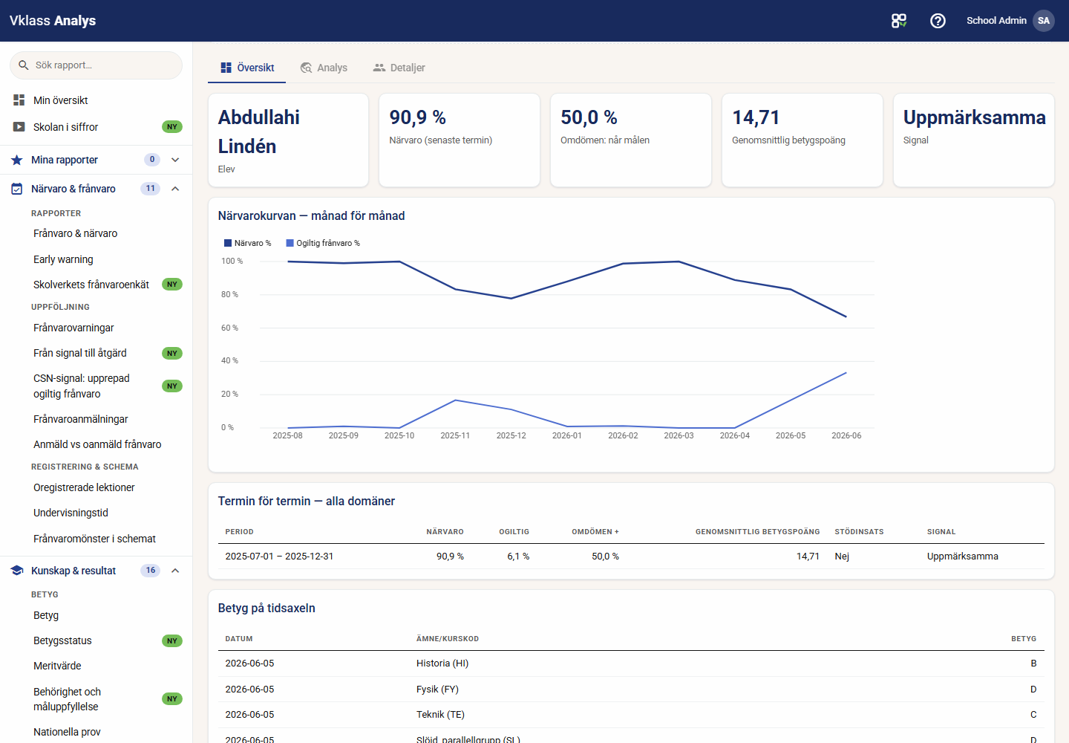Click the Kunskap & resultat graduation cap icon

(x=17, y=571)
